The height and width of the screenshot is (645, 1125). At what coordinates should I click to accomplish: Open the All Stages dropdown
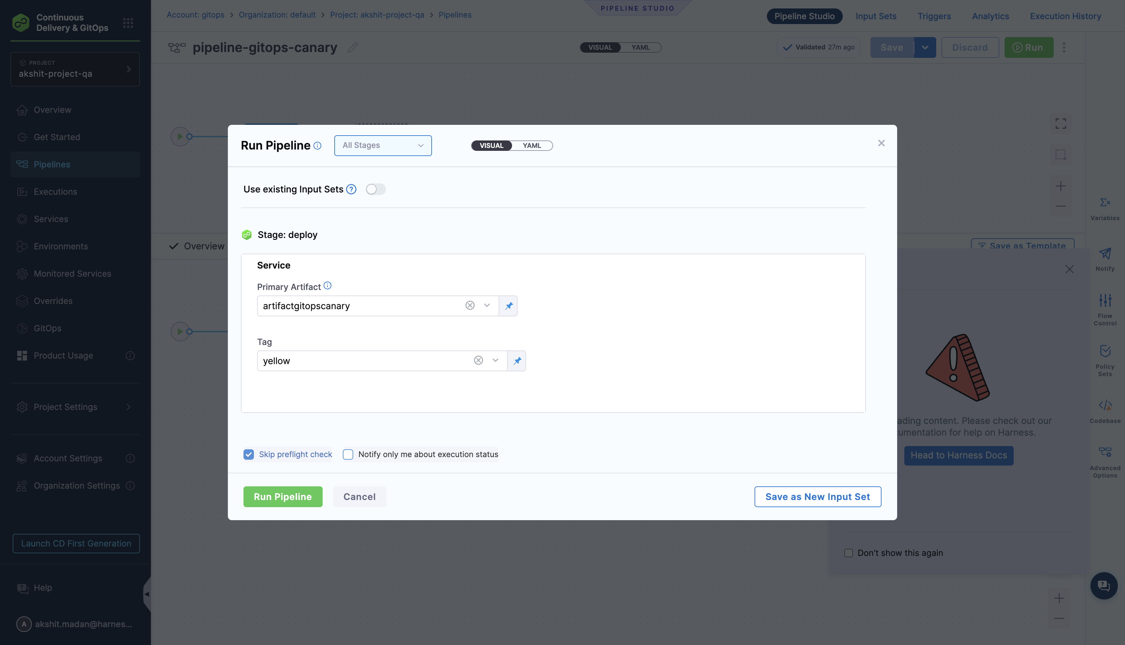(x=382, y=145)
